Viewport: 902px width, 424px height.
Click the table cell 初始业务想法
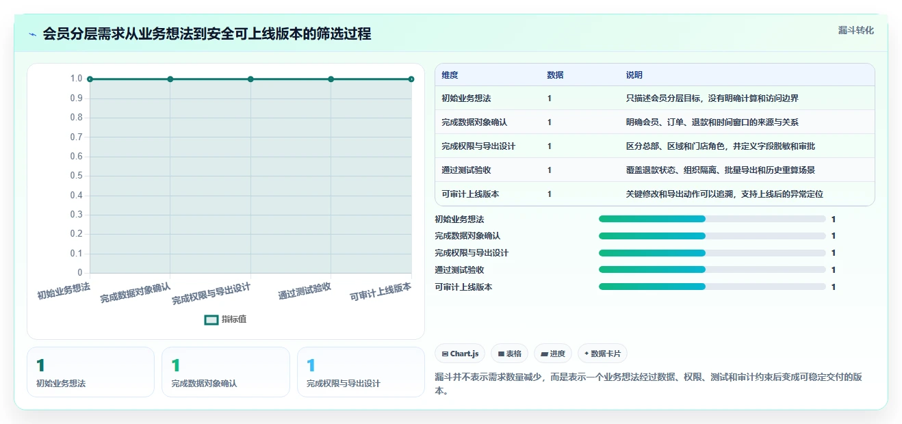pyautogui.click(x=466, y=98)
